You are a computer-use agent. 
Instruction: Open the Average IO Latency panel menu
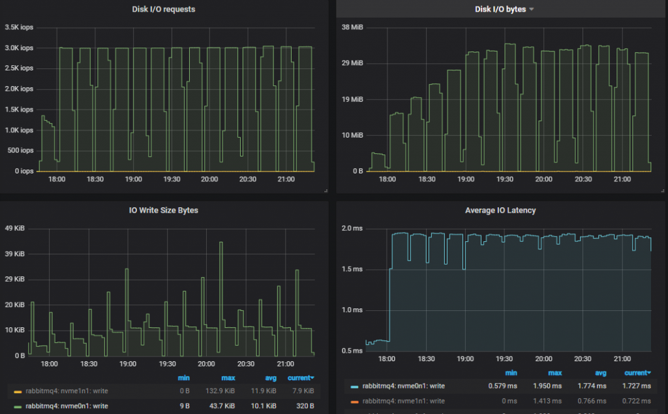(501, 210)
